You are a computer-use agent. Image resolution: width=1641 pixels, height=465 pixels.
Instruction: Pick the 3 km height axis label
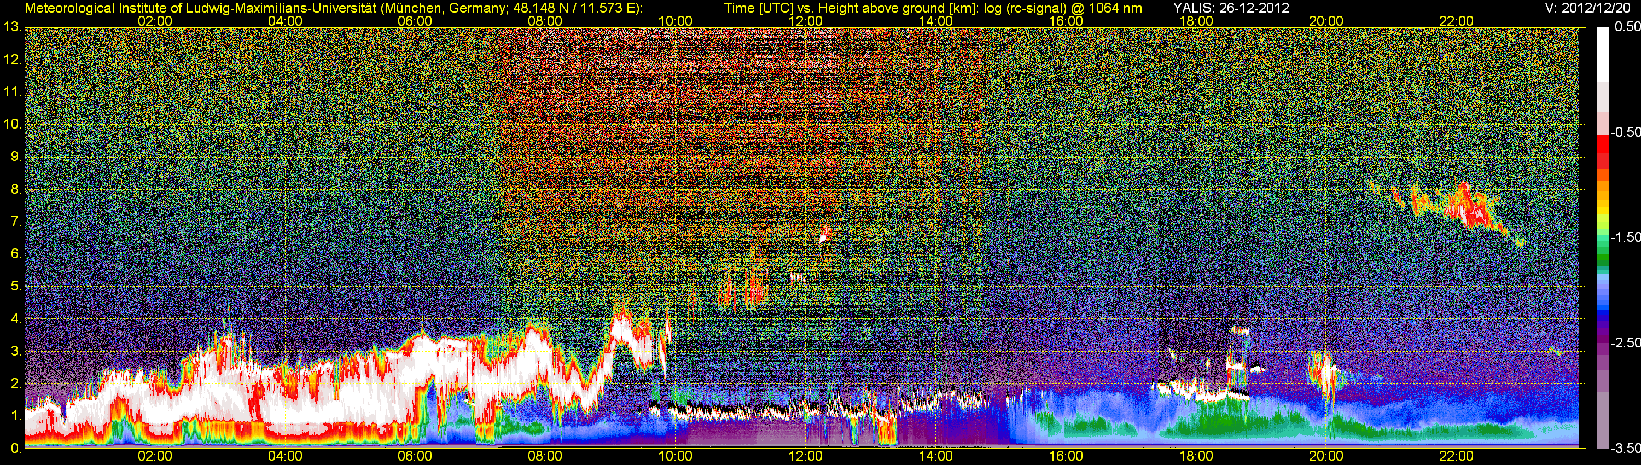tap(15, 352)
